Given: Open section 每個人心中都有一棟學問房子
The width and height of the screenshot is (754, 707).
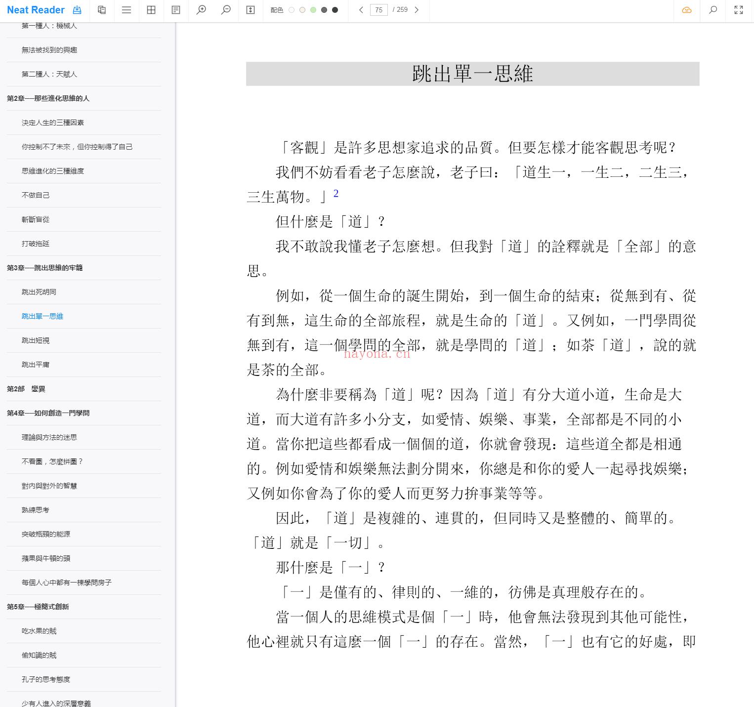Looking at the screenshot, I should point(67,582).
